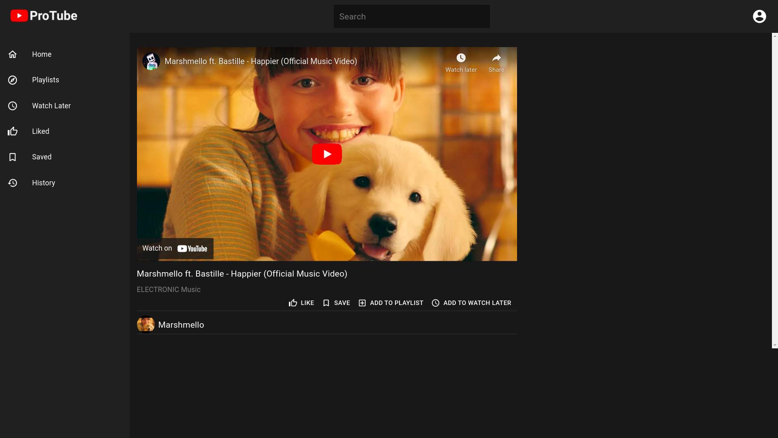The width and height of the screenshot is (778, 438).
Task: Open Liked videos in the sidebar
Action: coord(65,131)
